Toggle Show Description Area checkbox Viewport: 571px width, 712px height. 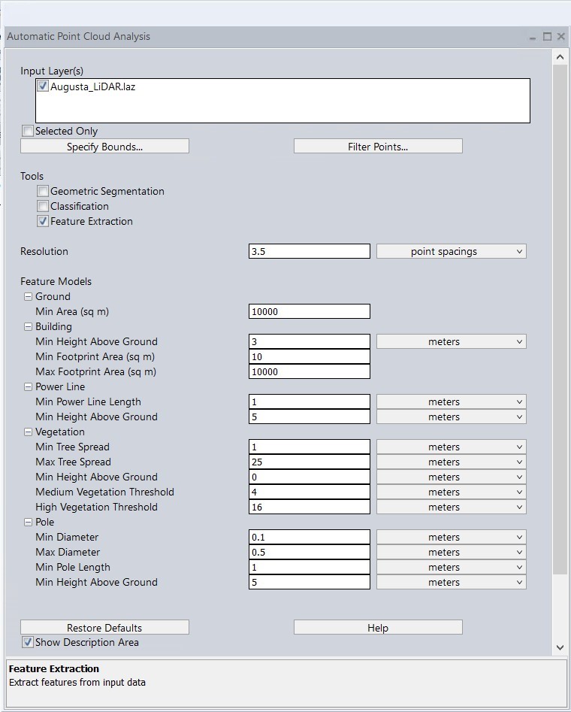[28, 643]
